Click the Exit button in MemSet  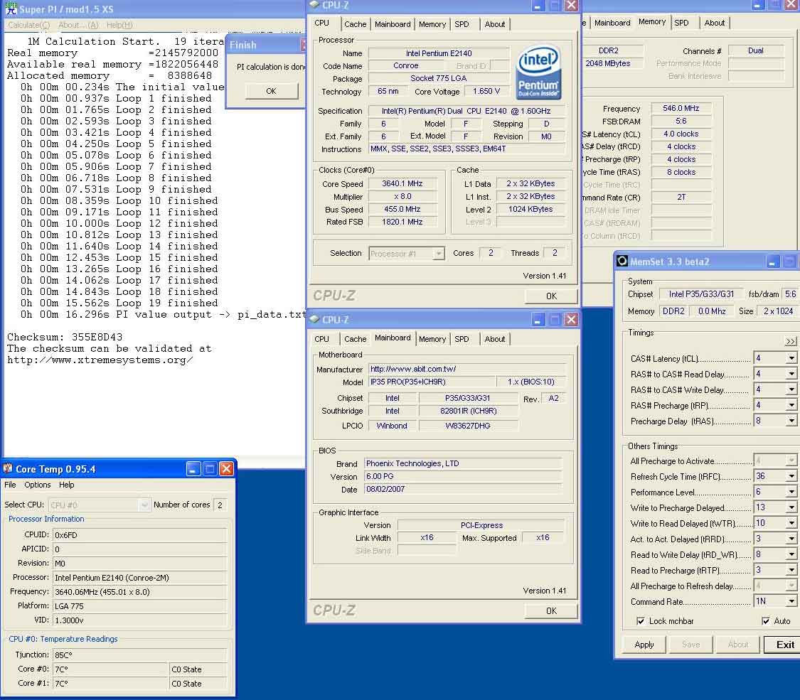784,645
